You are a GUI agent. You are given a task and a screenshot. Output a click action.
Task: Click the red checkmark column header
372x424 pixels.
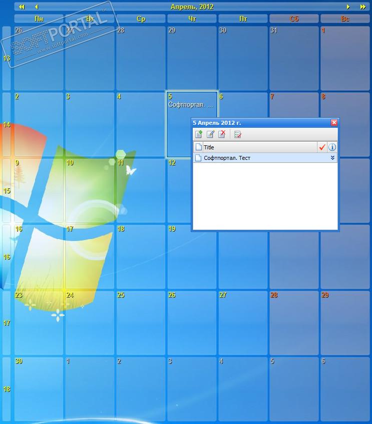click(322, 147)
